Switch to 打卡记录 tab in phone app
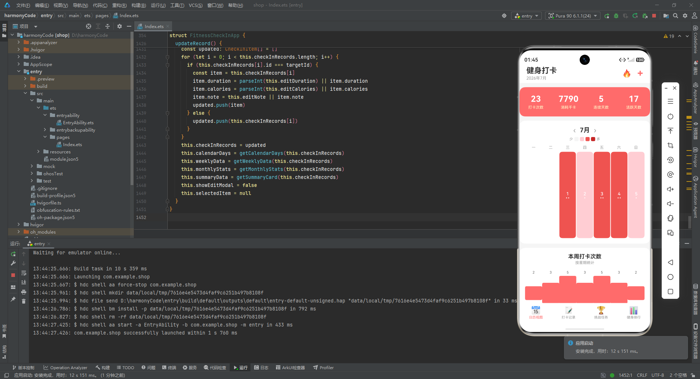 pos(568,313)
